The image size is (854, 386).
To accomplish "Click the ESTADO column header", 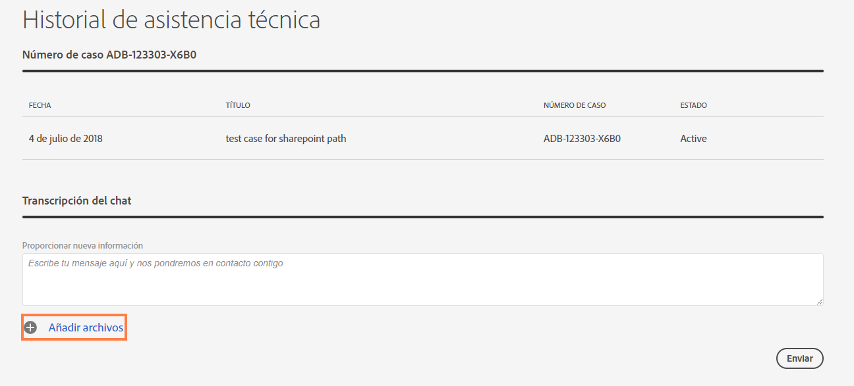I will pyautogui.click(x=694, y=105).
